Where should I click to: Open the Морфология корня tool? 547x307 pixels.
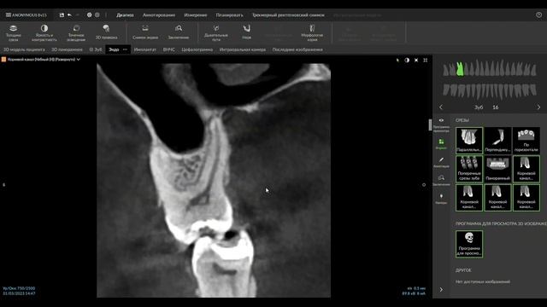[312, 32]
